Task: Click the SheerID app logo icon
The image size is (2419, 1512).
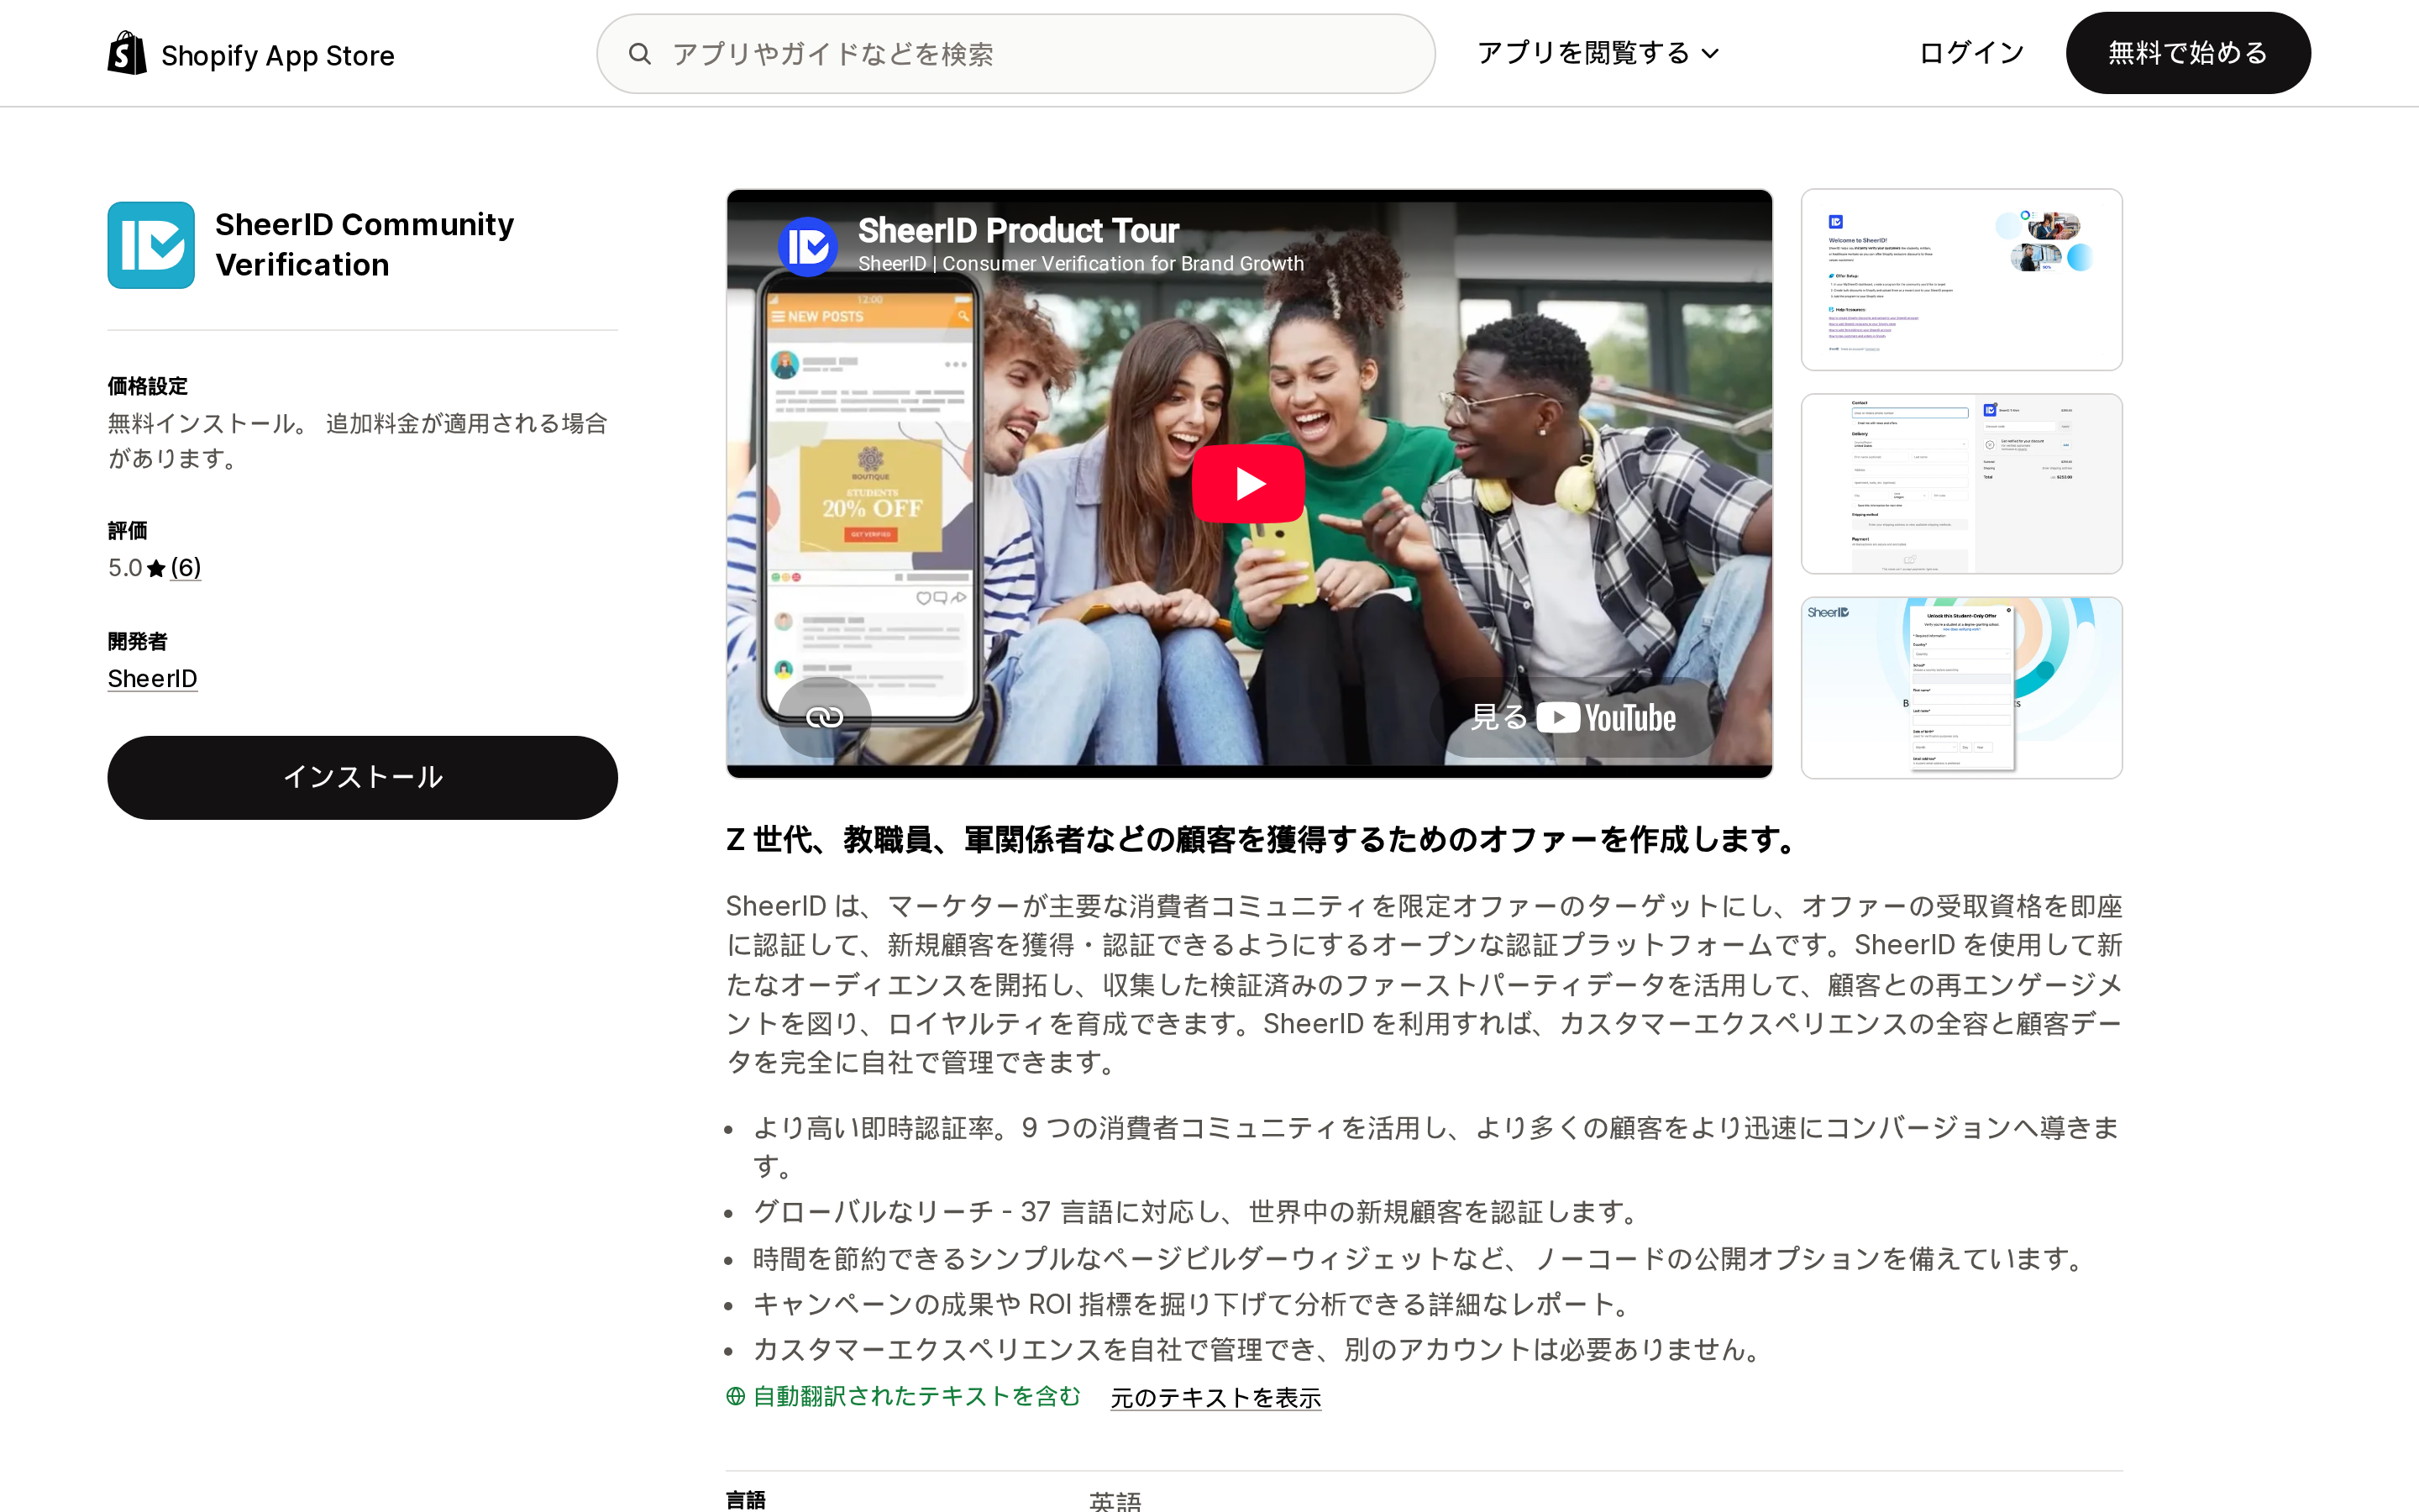Action: [x=151, y=245]
